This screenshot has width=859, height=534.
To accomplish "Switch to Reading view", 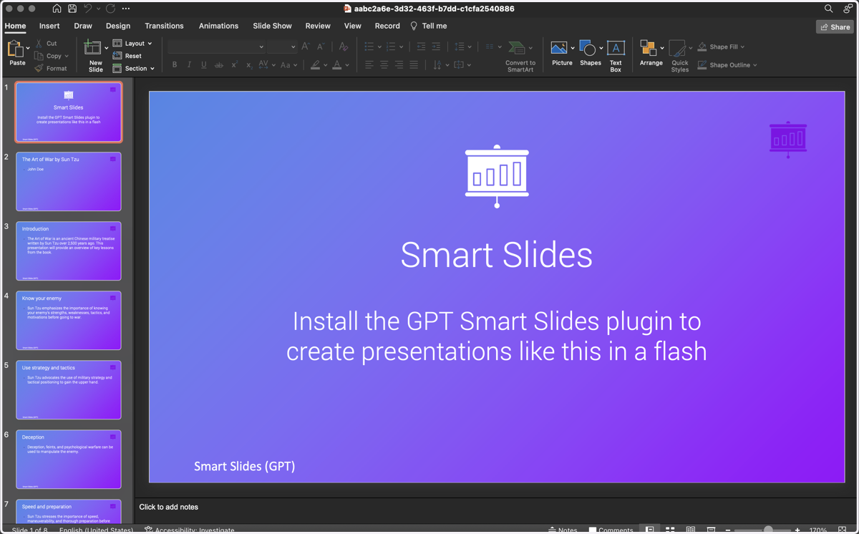I will pos(691,530).
